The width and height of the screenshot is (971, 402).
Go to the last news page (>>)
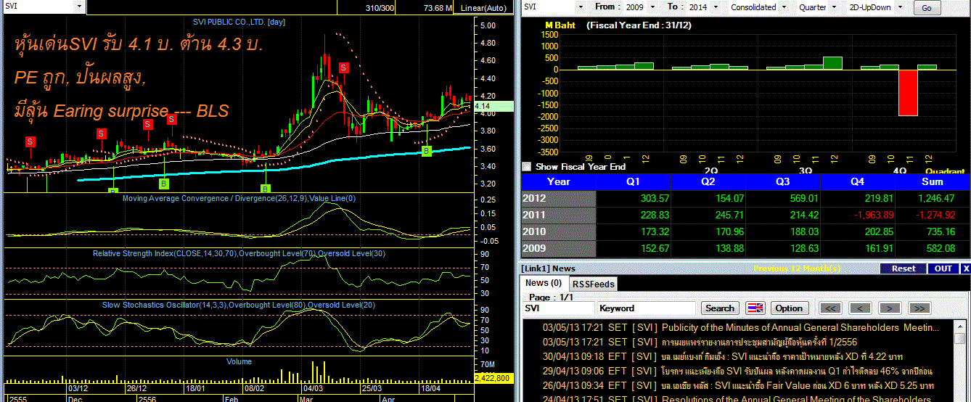[919, 308]
